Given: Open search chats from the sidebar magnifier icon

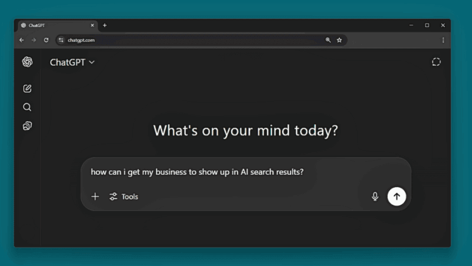Looking at the screenshot, I should click(x=27, y=107).
